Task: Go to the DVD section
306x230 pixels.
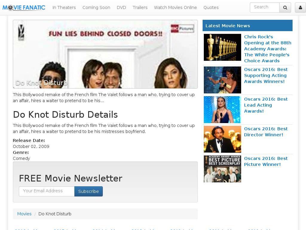Action: click(121, 7)
